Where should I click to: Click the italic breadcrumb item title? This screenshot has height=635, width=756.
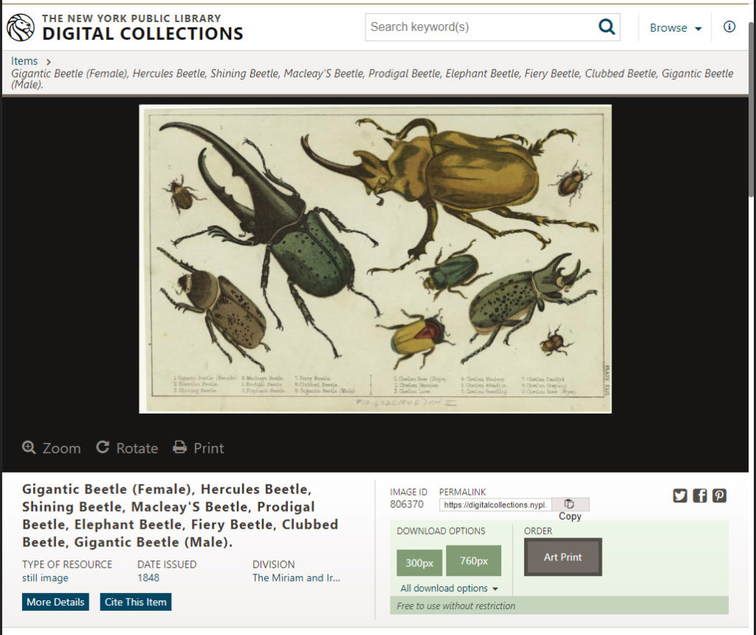372,79
